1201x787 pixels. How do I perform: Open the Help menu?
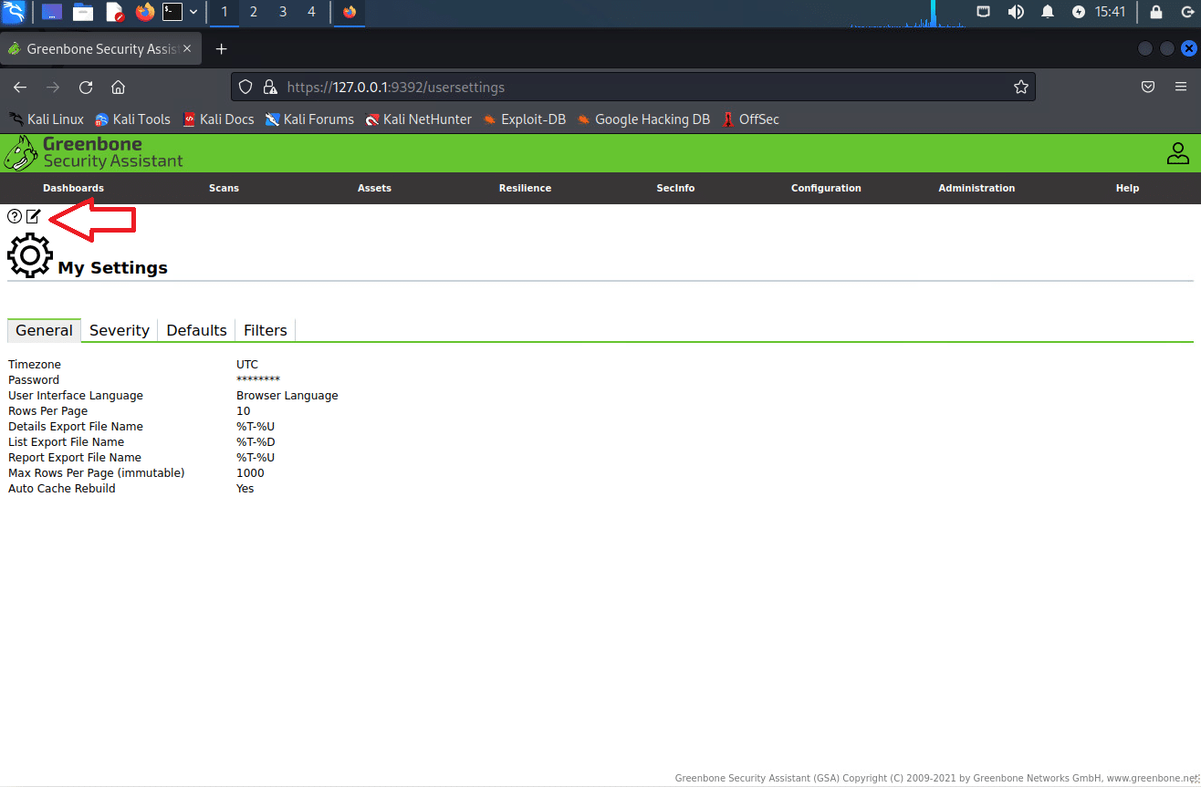(1127, 188)
